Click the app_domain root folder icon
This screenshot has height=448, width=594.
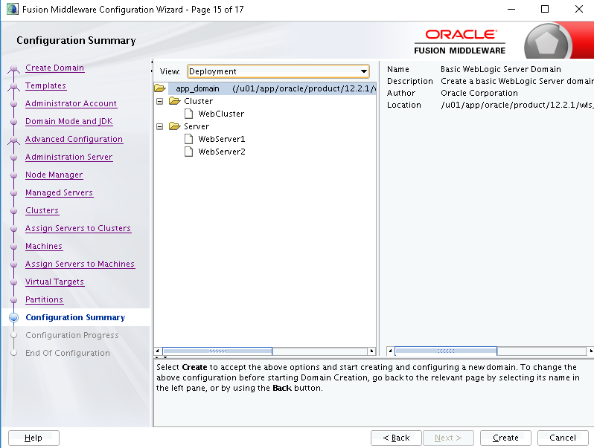(x=160, y=88)
